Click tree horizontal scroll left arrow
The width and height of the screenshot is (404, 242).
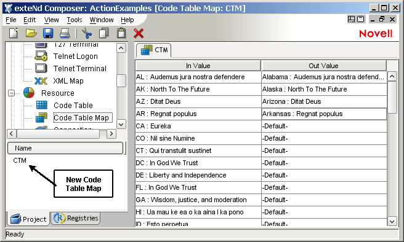(11, 133)
